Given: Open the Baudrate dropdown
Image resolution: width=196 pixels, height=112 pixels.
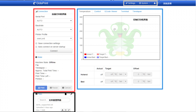Looking at the screenshot, I should click(x=54, y=30).
